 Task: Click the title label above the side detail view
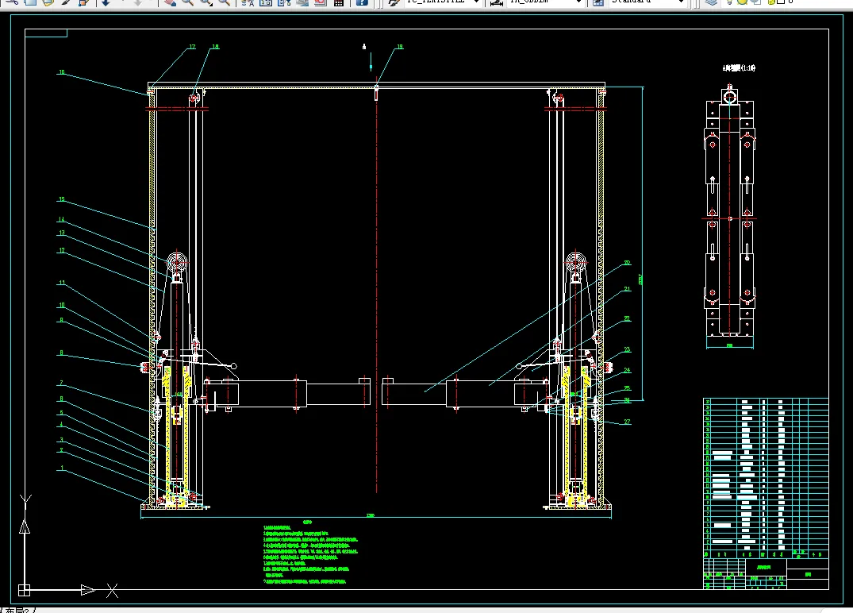tap(739, 68)
